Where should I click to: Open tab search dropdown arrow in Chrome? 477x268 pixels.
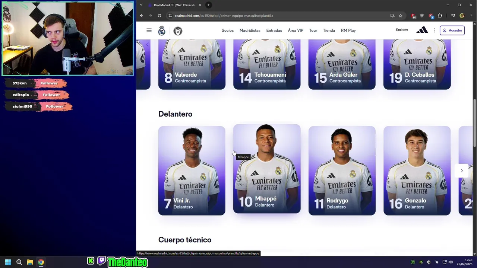(141, 5)
